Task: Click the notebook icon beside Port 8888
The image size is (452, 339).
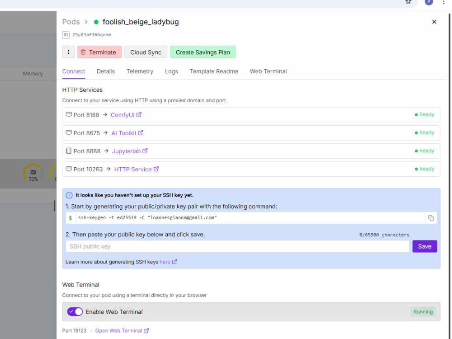Action: click(x=69, y=151)
